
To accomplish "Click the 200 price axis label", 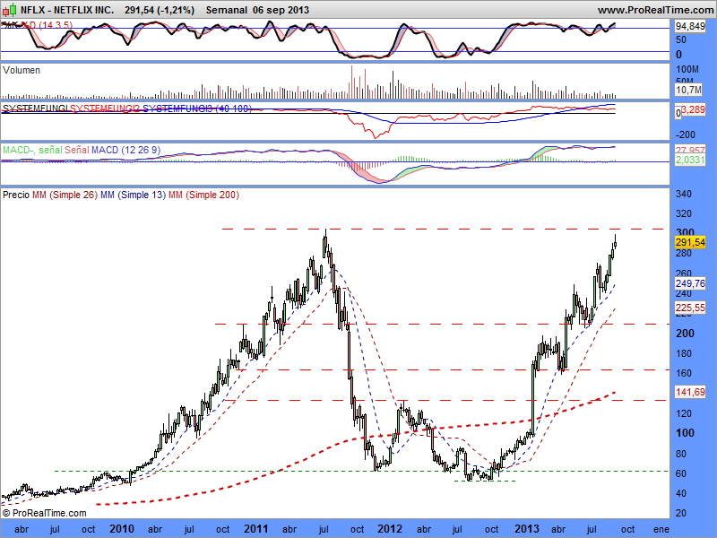I will pos(685,334).
